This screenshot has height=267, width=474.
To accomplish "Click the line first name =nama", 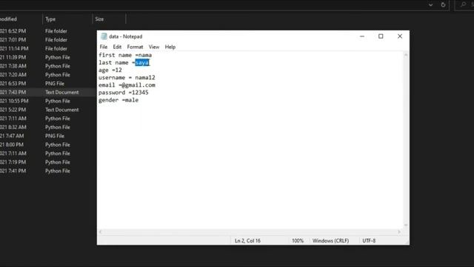I will tap(125, 55).
